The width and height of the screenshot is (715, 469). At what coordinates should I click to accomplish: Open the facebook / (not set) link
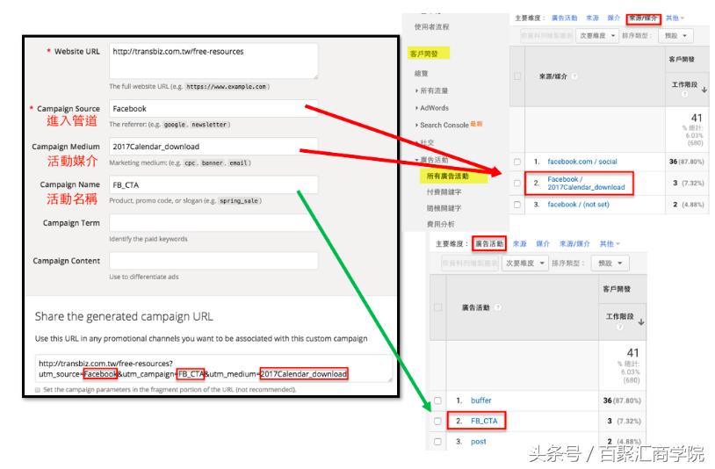point(578,205)
